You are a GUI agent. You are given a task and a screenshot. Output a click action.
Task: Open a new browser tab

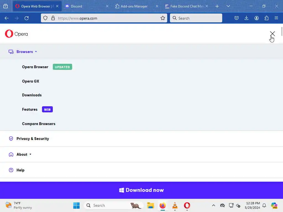[x=217, y=6]
